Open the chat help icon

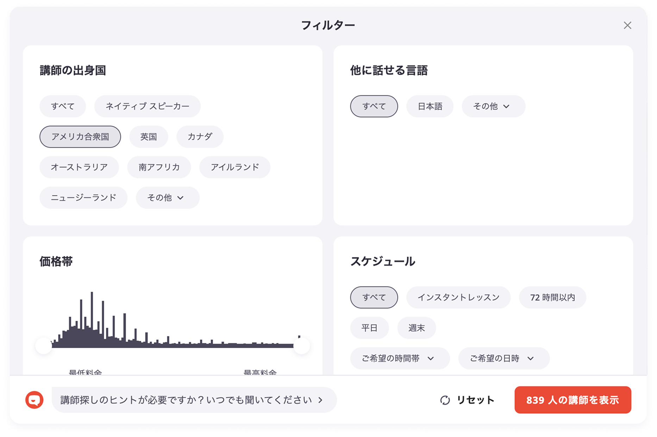[x=34, y=399]
